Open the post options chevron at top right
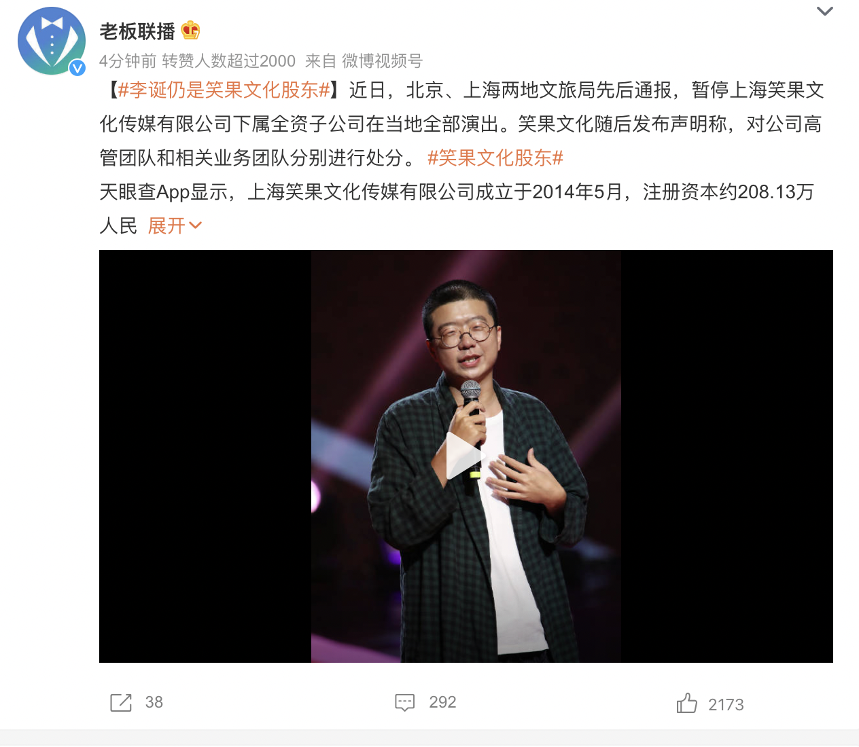The height and width of the screenshot is (747, 859). (x=824, y=11)
